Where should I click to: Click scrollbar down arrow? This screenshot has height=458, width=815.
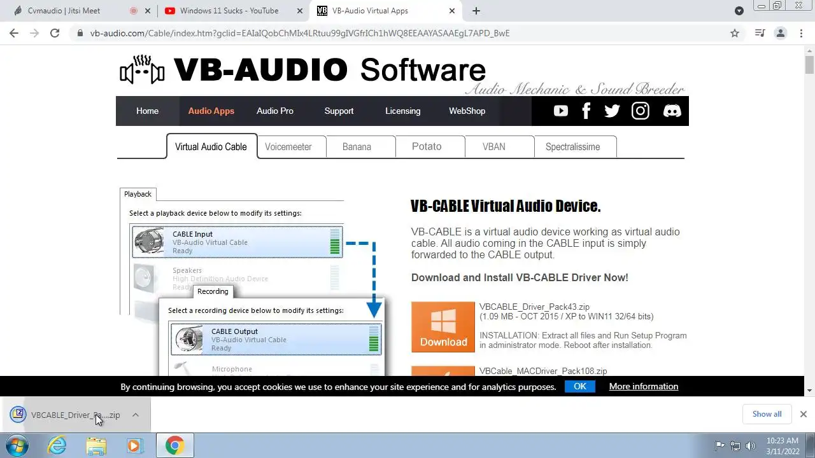pyautogui.click(x=809, y=390)
